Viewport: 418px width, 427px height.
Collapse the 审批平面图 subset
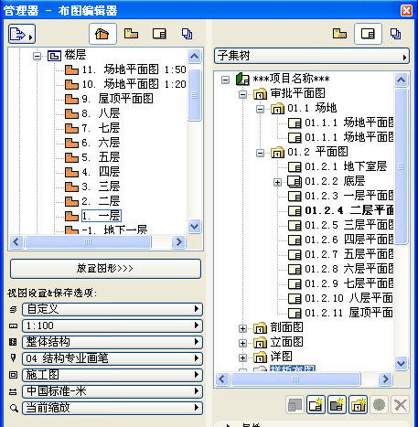[242, 94]
